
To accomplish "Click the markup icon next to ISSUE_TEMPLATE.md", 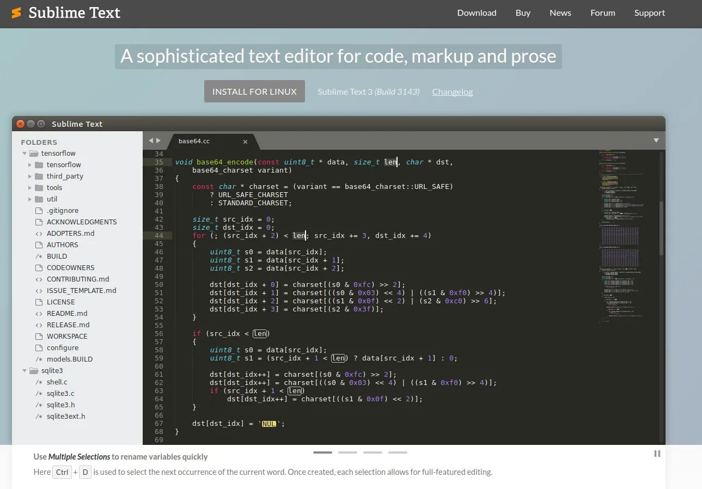I will (x=39, y=291).
